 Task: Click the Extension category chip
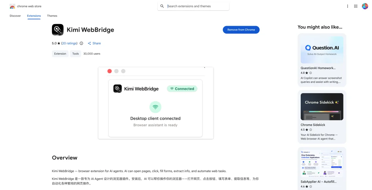(60, 54)
